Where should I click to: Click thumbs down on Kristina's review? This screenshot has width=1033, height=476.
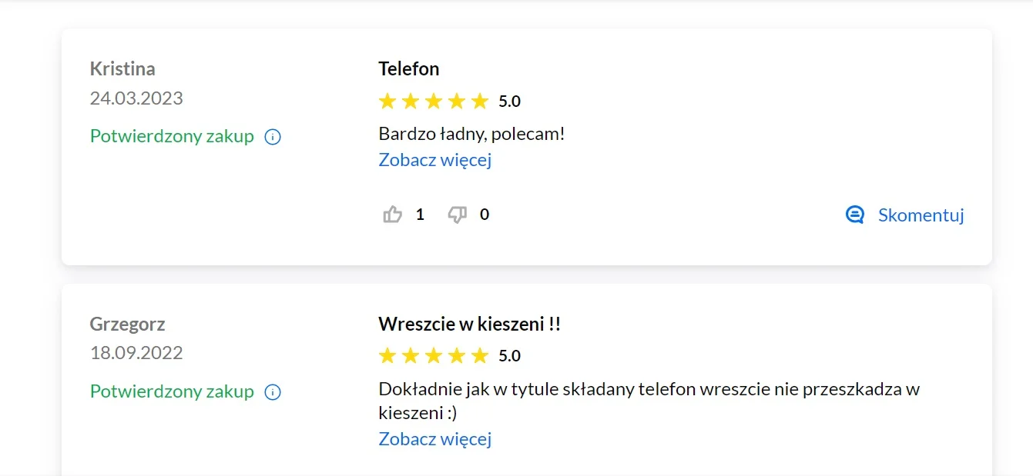pos(458,215)
